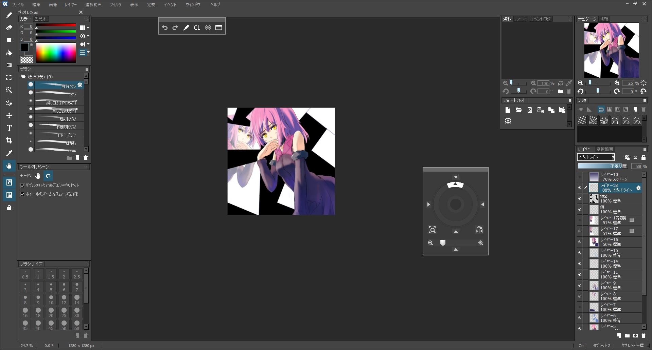Adjust the layer opacity slider

click(x=603, y=166)
